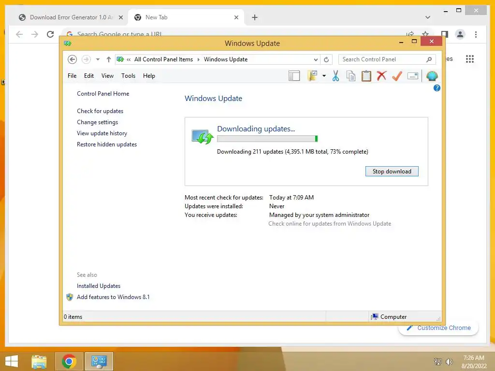Click the network tray icon
The image size is (495, 371).
tap(438, 362)
